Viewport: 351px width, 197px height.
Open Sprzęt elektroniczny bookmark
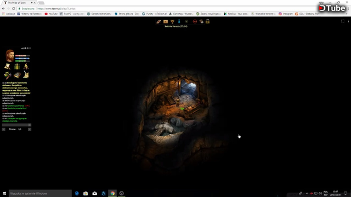[x=99, y=14]
